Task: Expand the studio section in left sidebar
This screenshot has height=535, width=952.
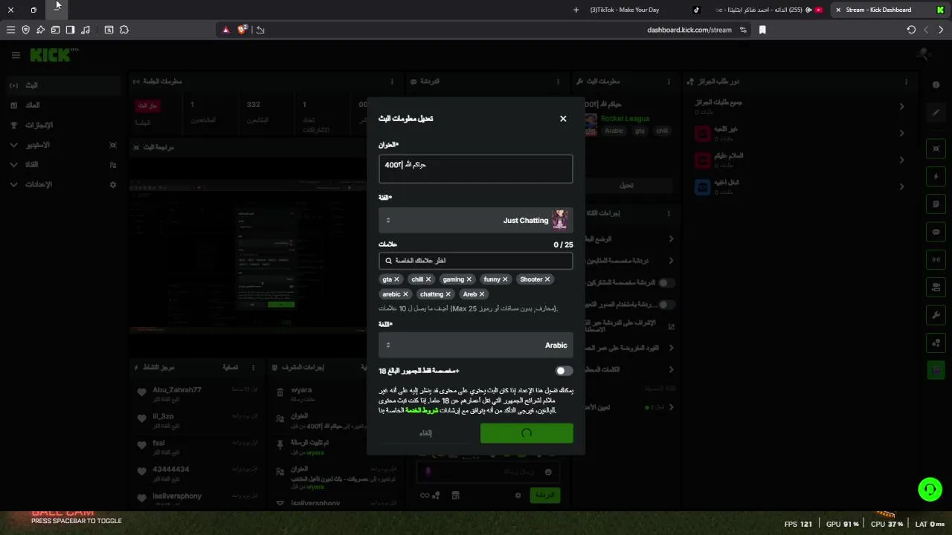Action: [13, 145]
